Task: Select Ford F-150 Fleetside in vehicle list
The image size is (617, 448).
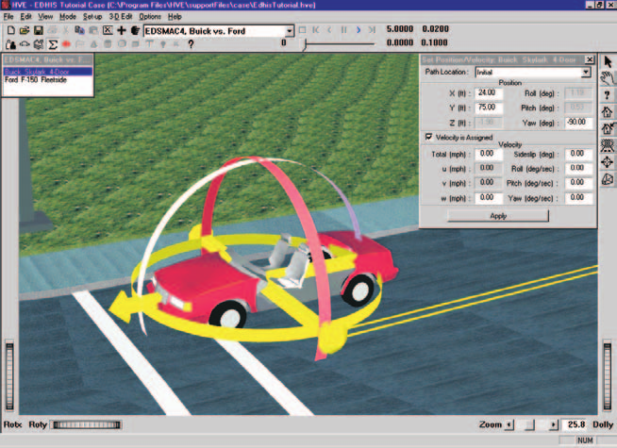Action: (x=36, y=80)
